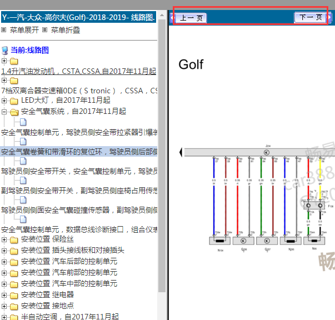335x320 pixels.
Task: Click folder icon of LED大灯
Action: click(14, 101)
